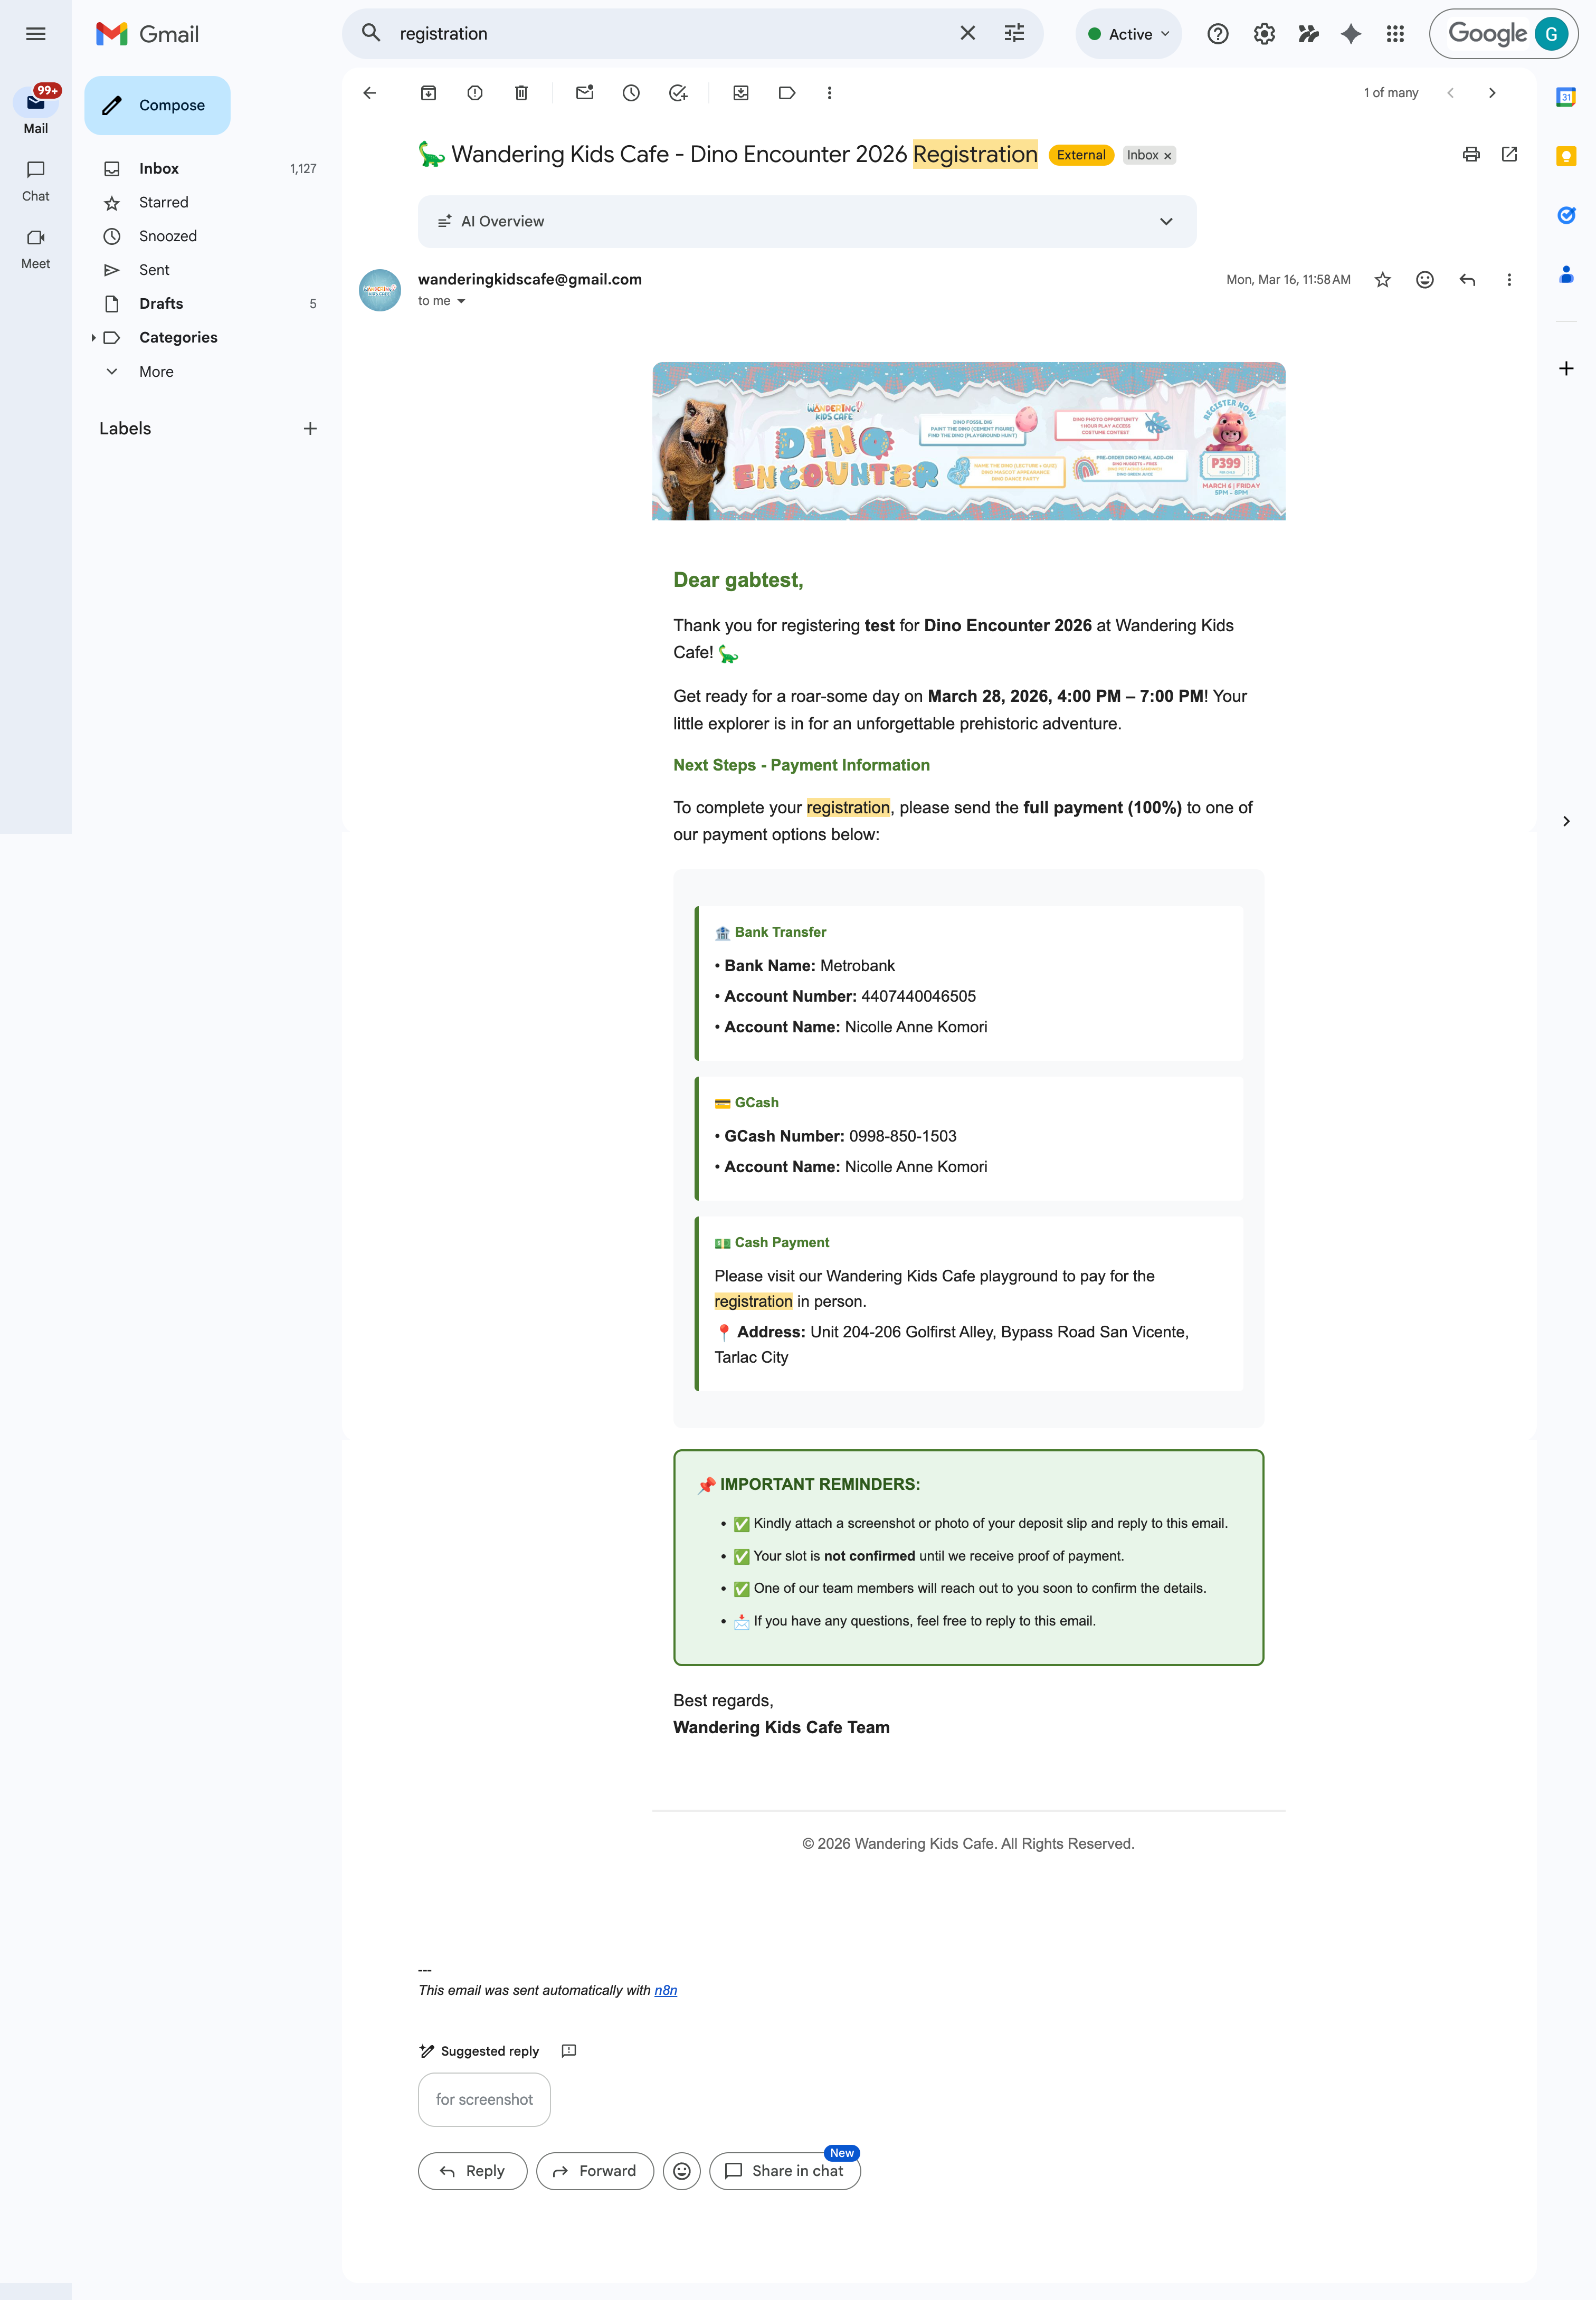
Task: Open email in a new window
Action: coord(1509,154)
